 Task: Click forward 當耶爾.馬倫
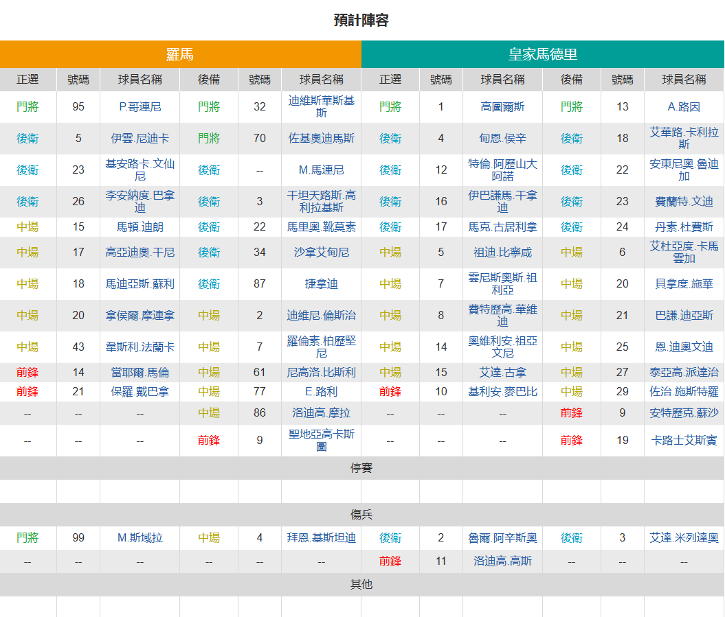click(140, 372)
